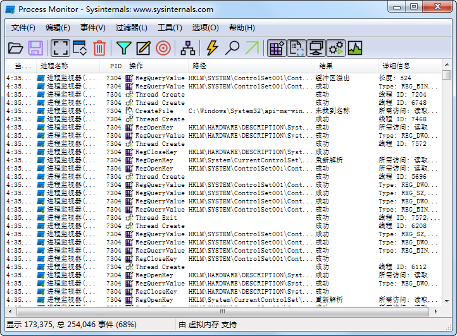Click the first 重新解析 result cell
Image resolution: width=457 pixels, height=336 pixels.
[329, 160]
